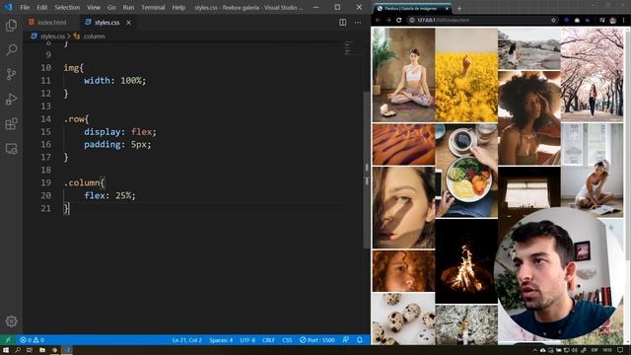Click the campfire gallery image
The height and width of the screenshot is (355, 631).
[466, 261]
